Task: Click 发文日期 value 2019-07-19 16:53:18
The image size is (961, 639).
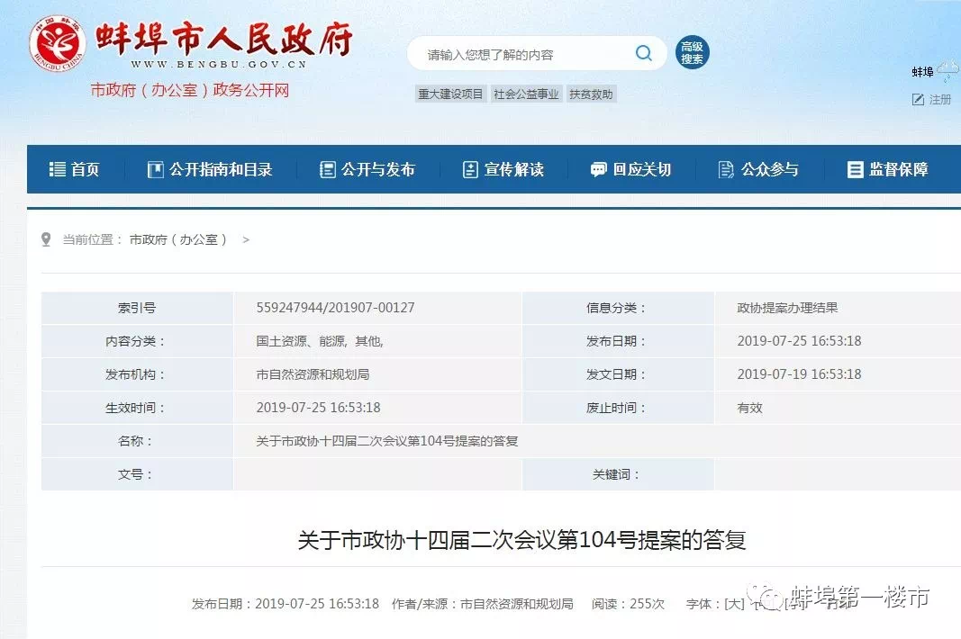Action: pyautogui.click(x=799, y=373)
